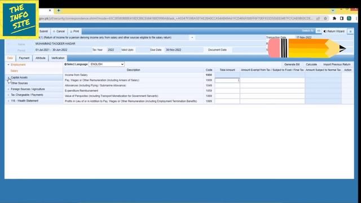Click the Document Date field

tap(249, 50)
